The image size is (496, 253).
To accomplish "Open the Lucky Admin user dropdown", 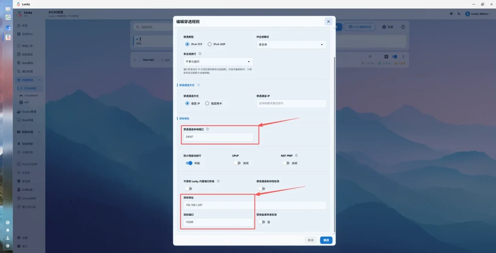I will coord(478,14).
